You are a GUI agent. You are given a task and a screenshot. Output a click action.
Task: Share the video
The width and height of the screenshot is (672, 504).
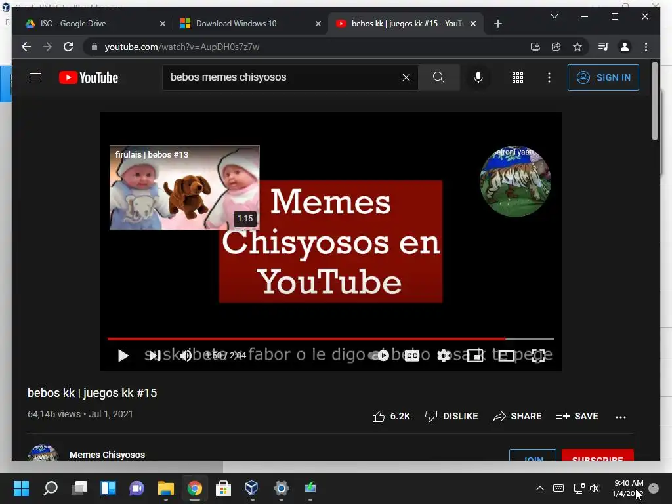coord(517,416)
